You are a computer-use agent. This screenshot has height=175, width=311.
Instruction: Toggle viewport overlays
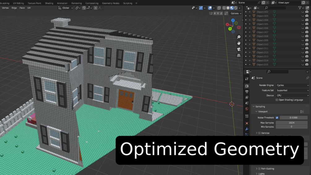pos(210,8)
